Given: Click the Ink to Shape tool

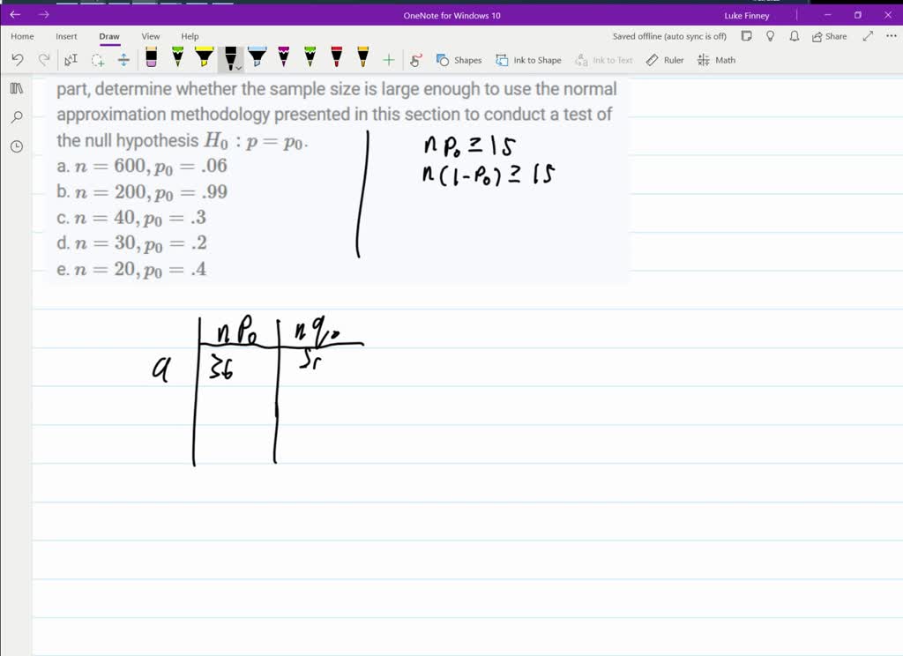Looking at the screenshot, I should [x=529, y=59].
